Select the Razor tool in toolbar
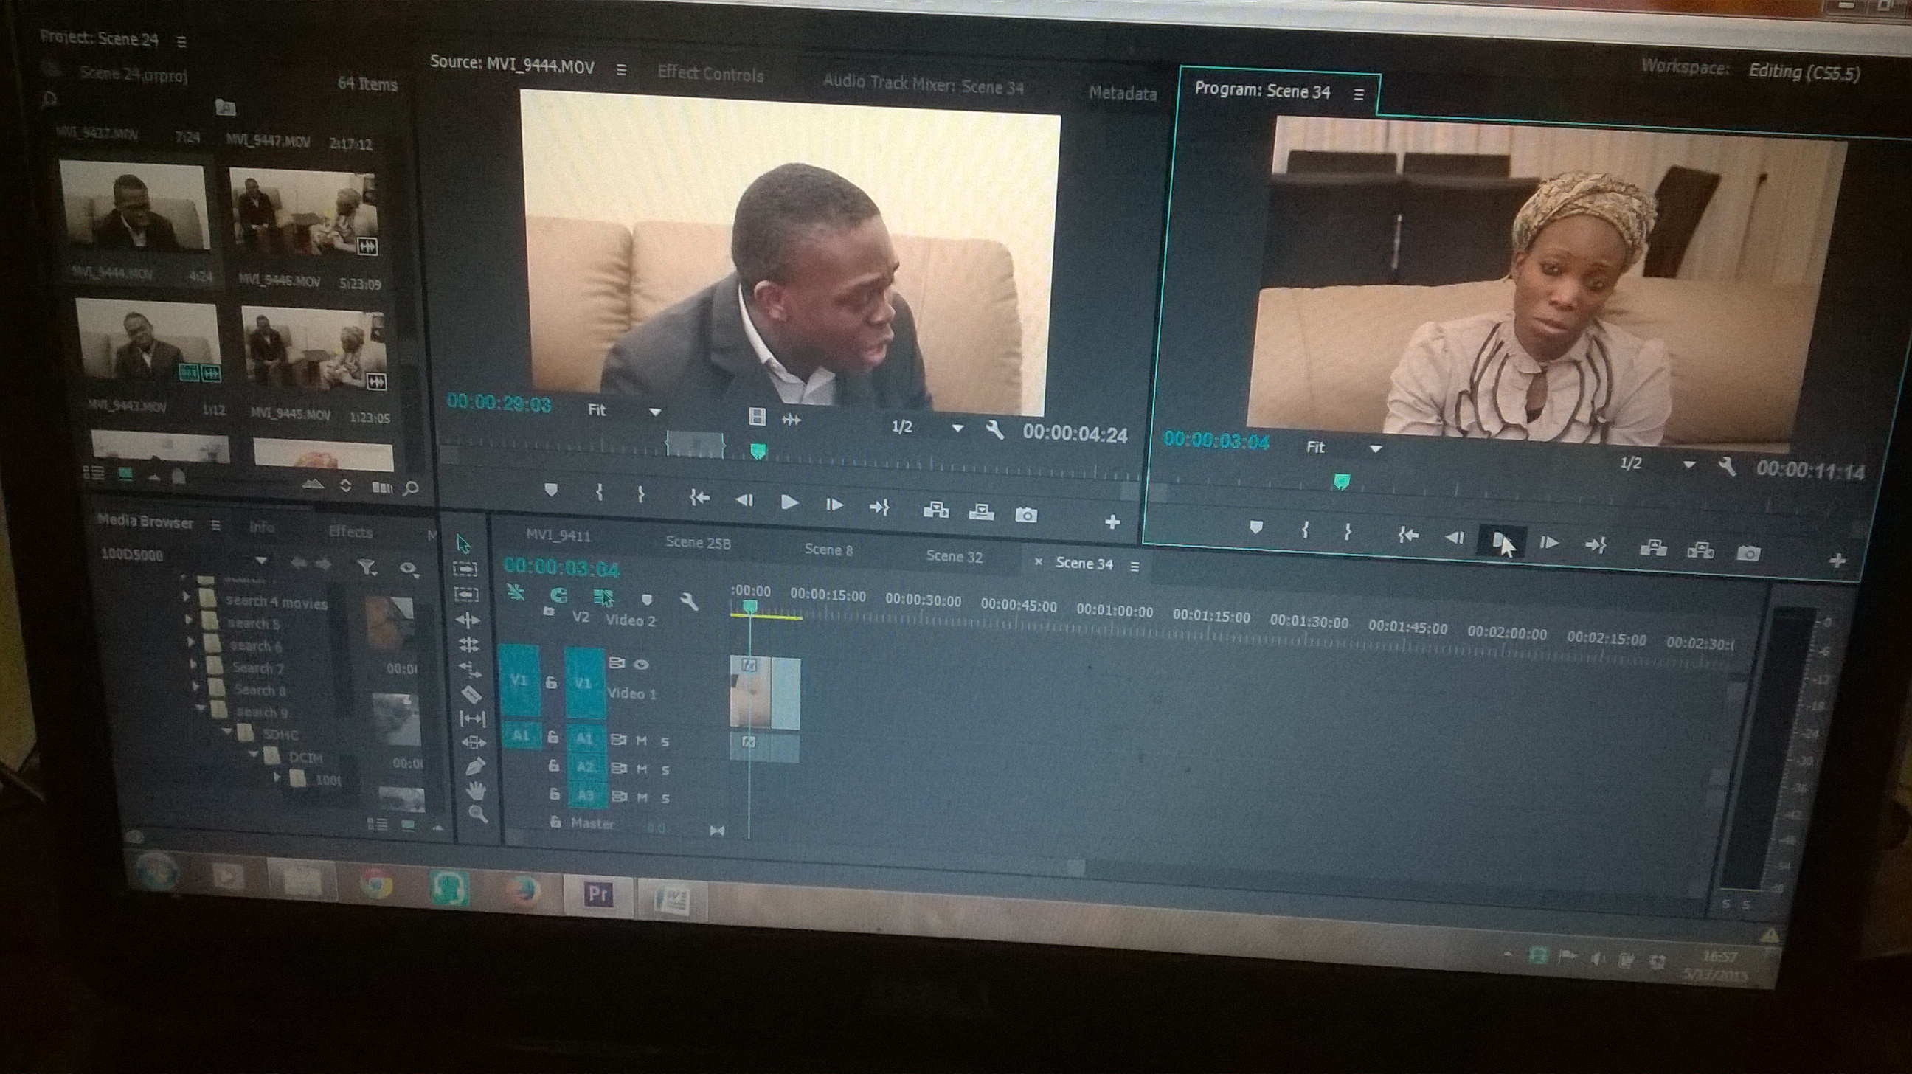 point(471,694)
